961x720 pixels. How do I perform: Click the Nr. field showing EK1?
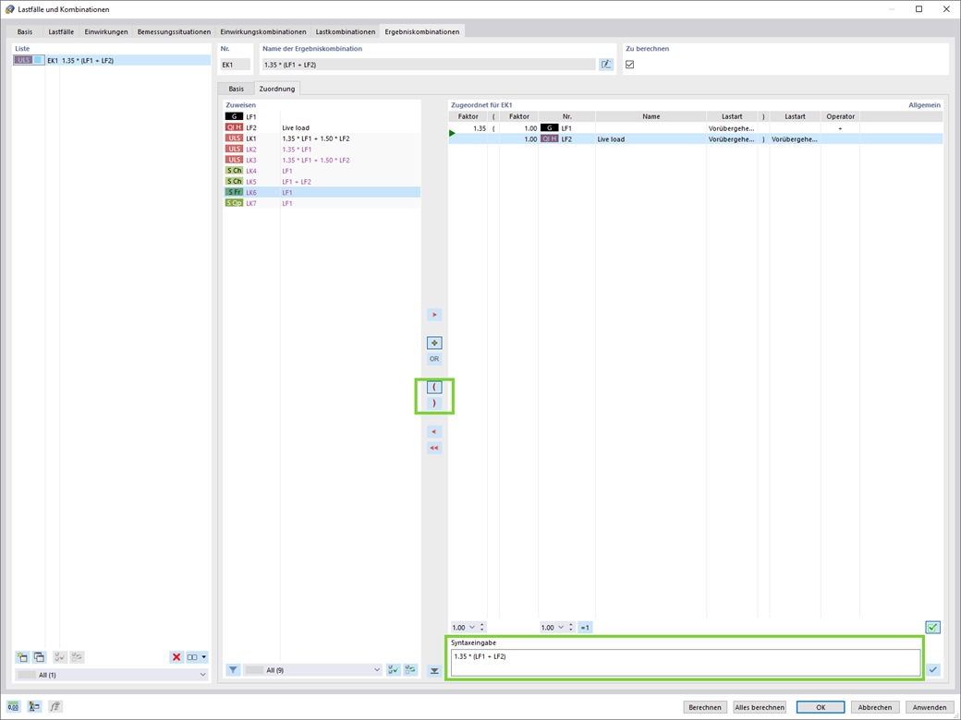coord(236,65)
